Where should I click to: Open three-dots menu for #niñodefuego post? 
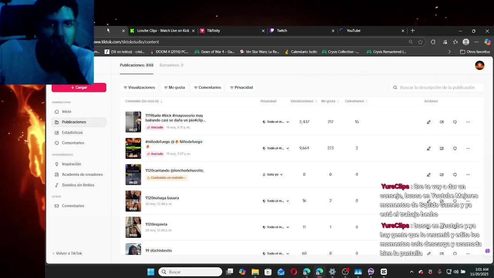click(x=468, y=148)
